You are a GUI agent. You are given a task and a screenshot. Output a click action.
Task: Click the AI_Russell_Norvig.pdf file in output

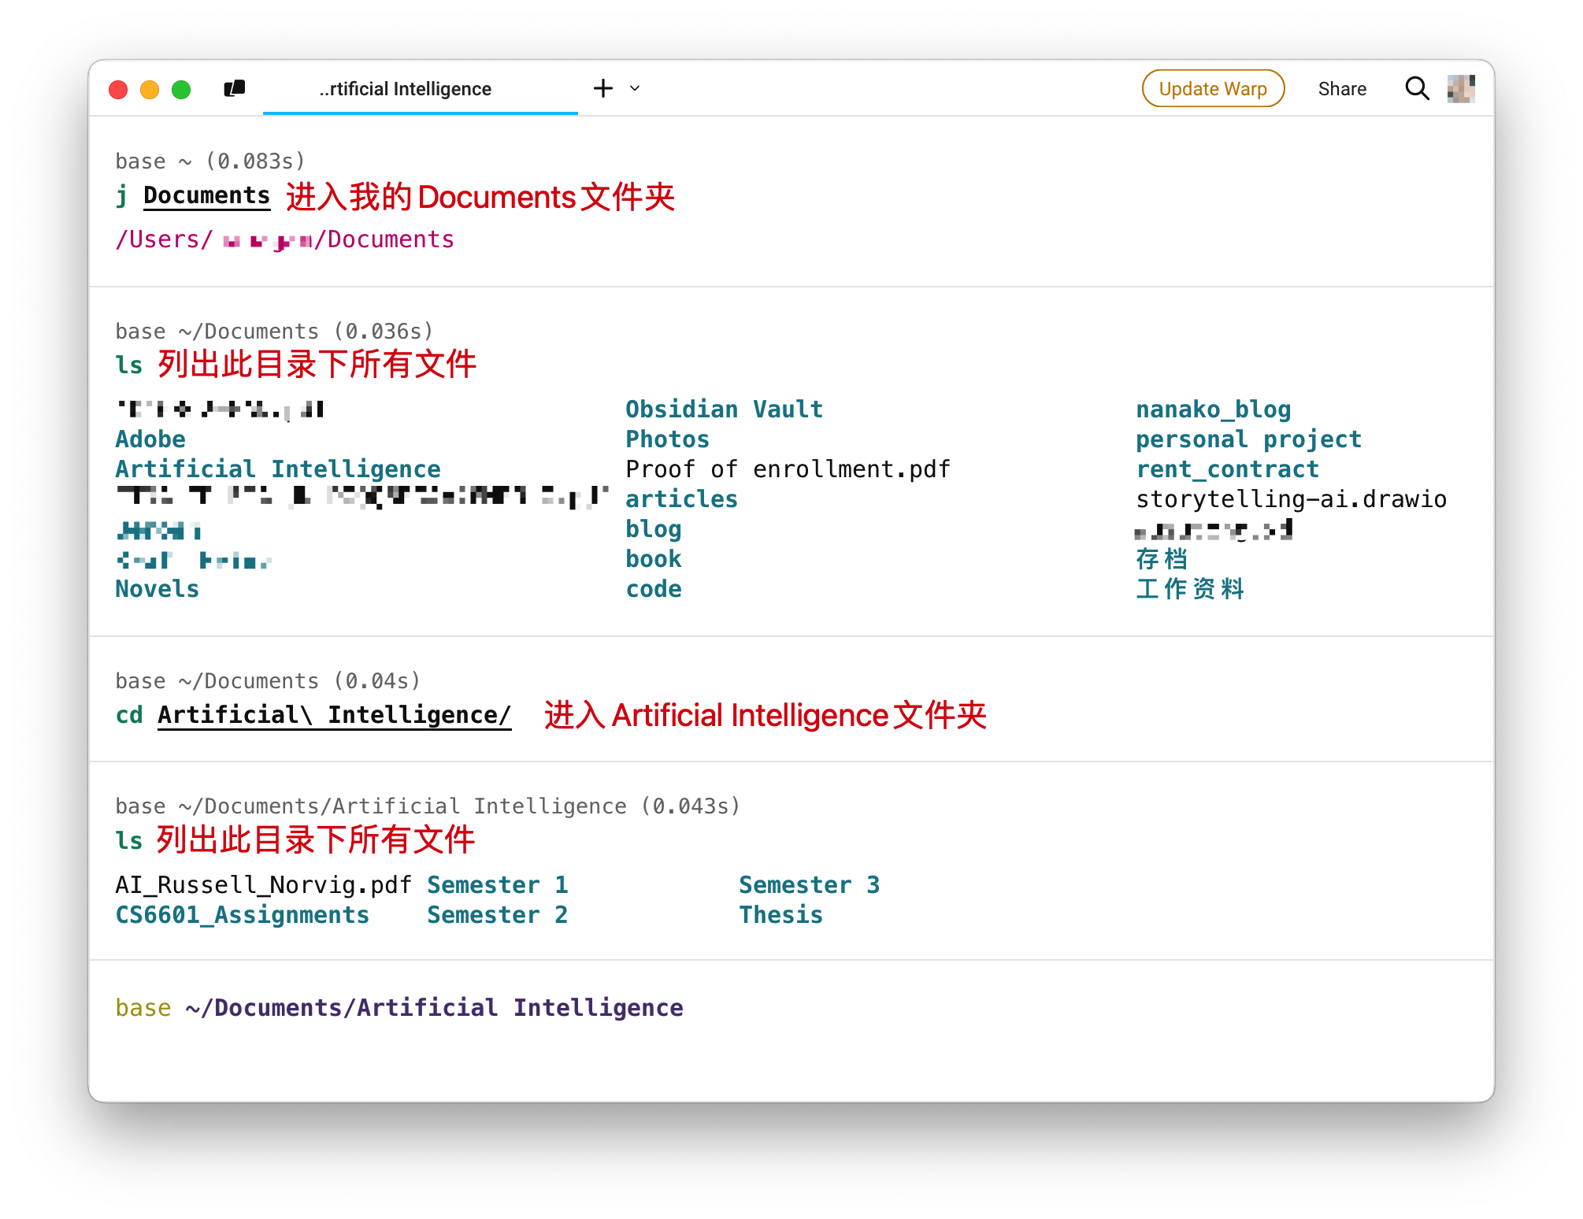click(x=263, y=885)
